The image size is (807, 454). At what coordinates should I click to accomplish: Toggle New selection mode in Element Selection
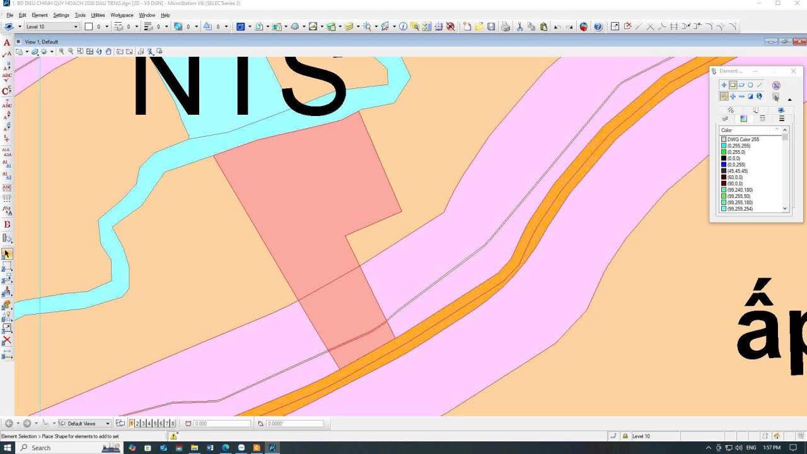click(724, 96)
